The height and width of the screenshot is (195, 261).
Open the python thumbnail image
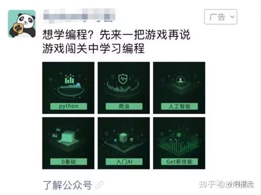coord(68,88)
